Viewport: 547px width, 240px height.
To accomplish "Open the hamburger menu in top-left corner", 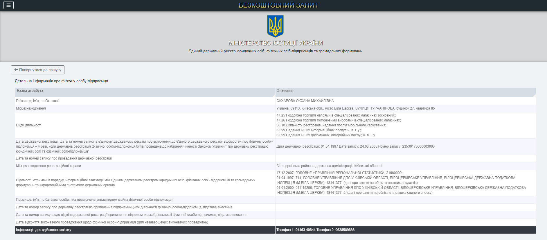I will [x=8, y=5].
